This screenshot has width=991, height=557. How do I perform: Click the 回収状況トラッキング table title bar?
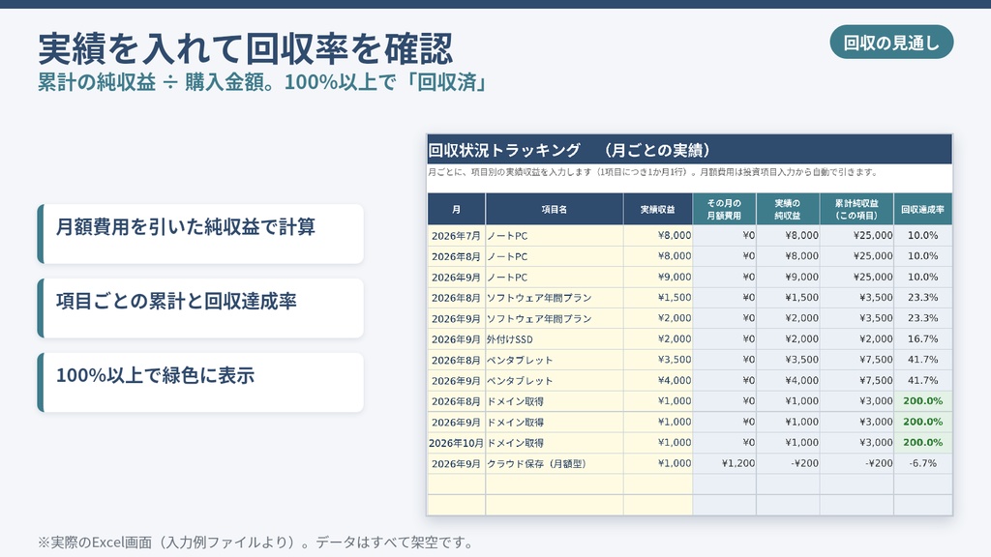(x=689, y=150)
